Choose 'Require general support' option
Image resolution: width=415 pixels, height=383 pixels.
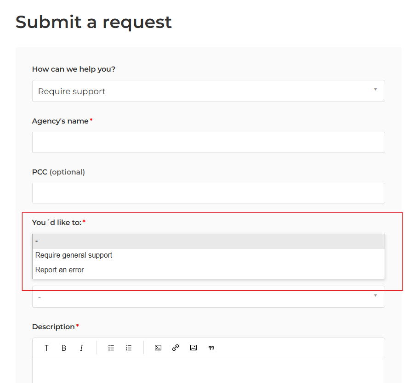coord(74,255)
